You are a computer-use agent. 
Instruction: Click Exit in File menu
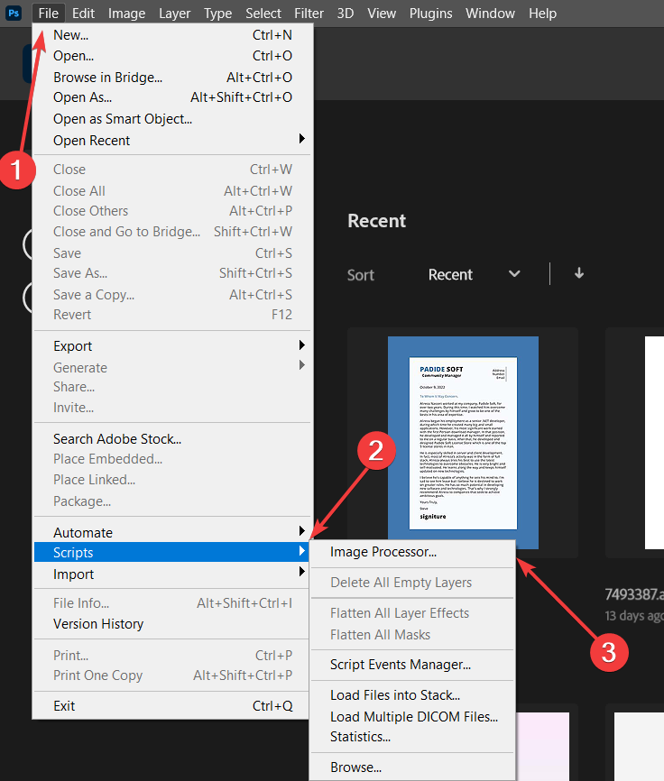(64, 706)
